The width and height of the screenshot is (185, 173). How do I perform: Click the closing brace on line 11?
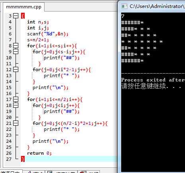click(39, 64)
